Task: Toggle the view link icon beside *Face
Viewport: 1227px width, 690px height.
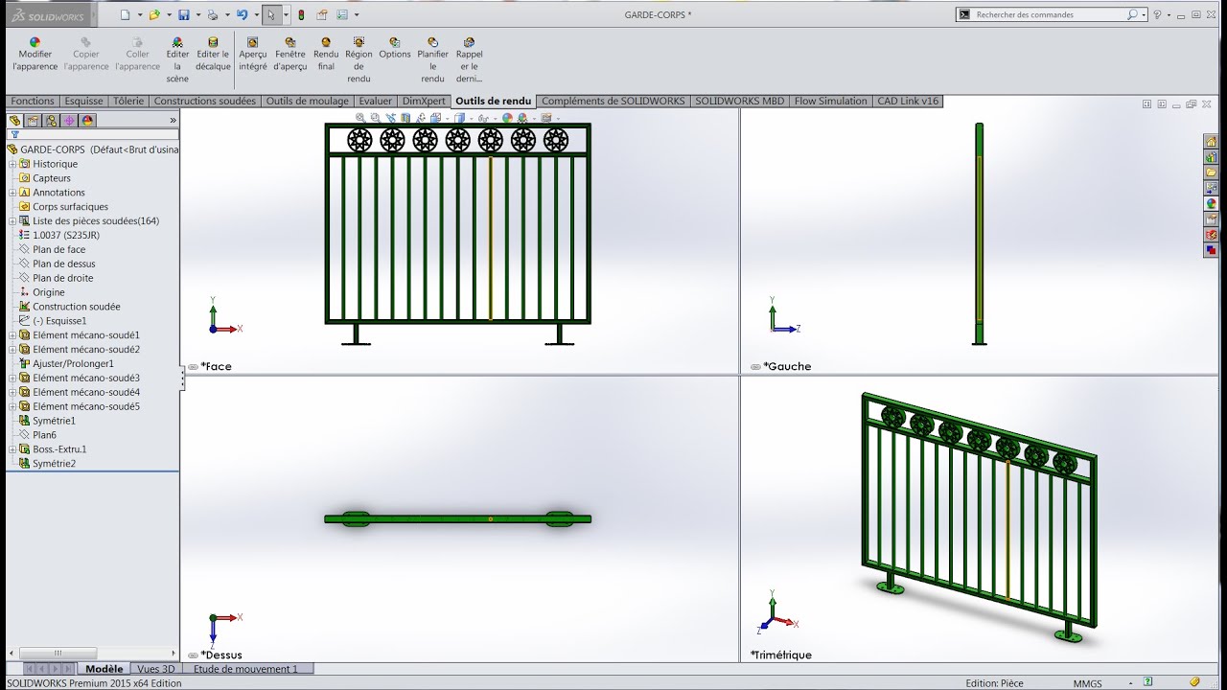Action: tap(193, 366)
